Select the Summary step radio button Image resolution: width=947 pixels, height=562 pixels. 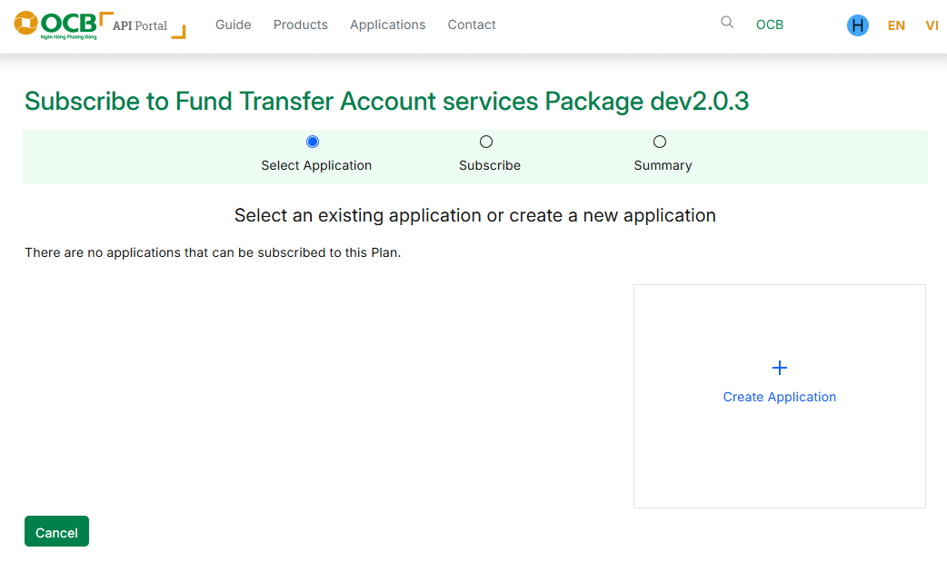[660, 142]
